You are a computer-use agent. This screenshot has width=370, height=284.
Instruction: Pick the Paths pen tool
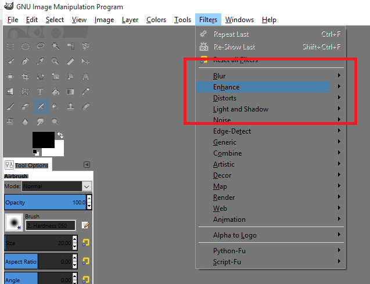[26, 62]
